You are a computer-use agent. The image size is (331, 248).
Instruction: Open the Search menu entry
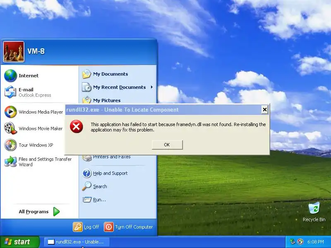[x=118, y=186]
